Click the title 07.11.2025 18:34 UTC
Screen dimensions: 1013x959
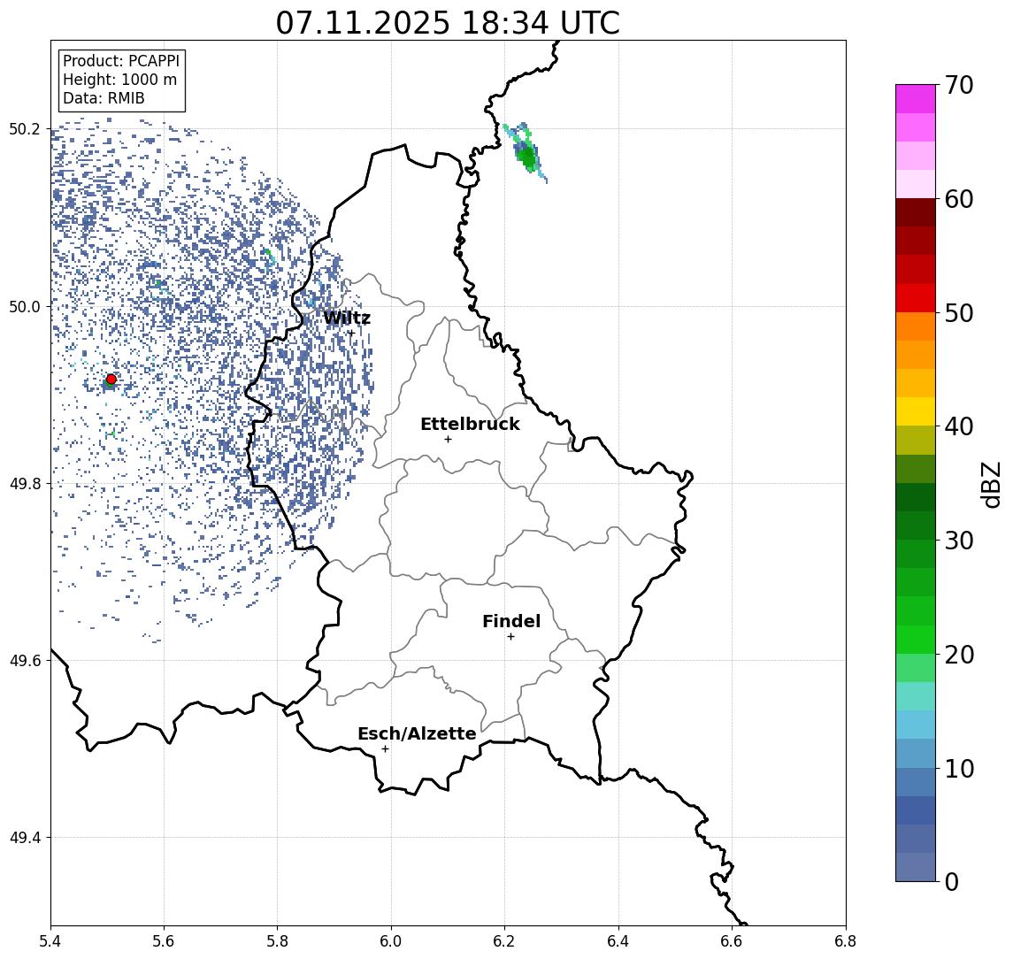(448, 23)
